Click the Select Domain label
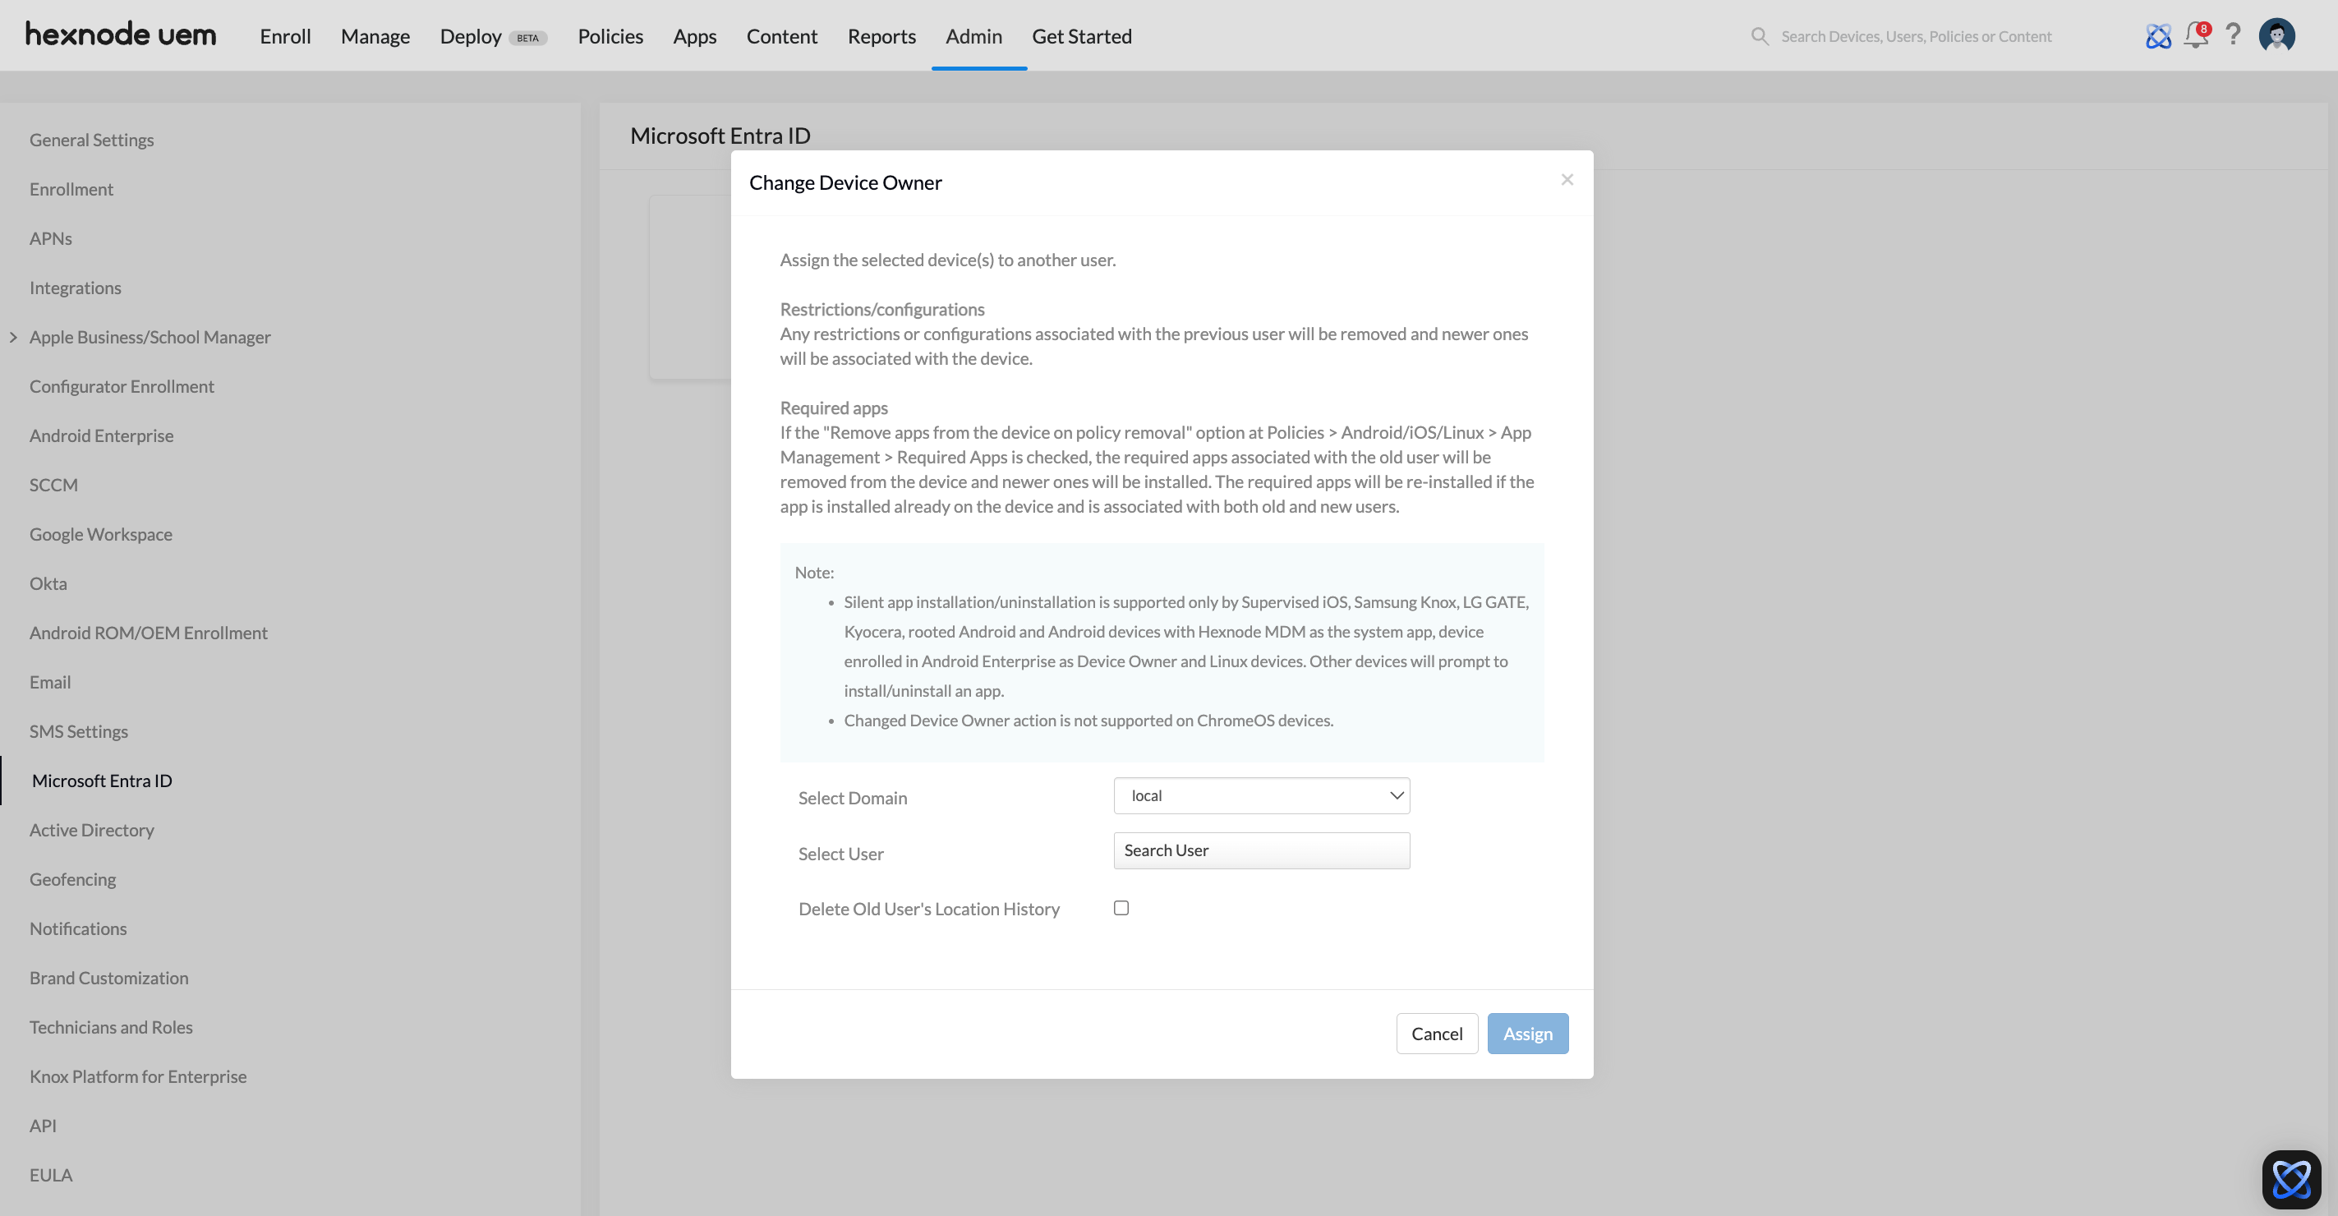Viewport: 2338px width, 1216px height. pos(852,798)
